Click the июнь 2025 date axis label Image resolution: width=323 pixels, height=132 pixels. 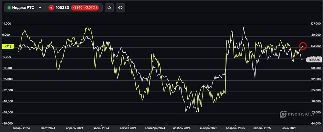(x=289, y=128)
